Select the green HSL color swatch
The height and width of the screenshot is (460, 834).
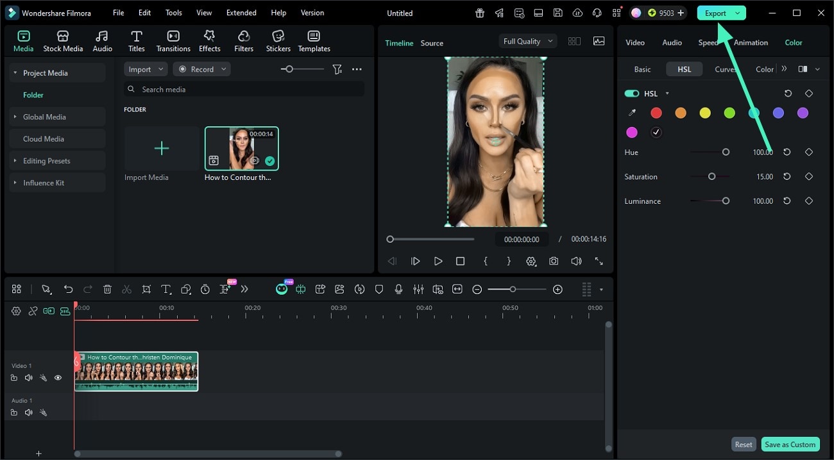coord(729,113)
